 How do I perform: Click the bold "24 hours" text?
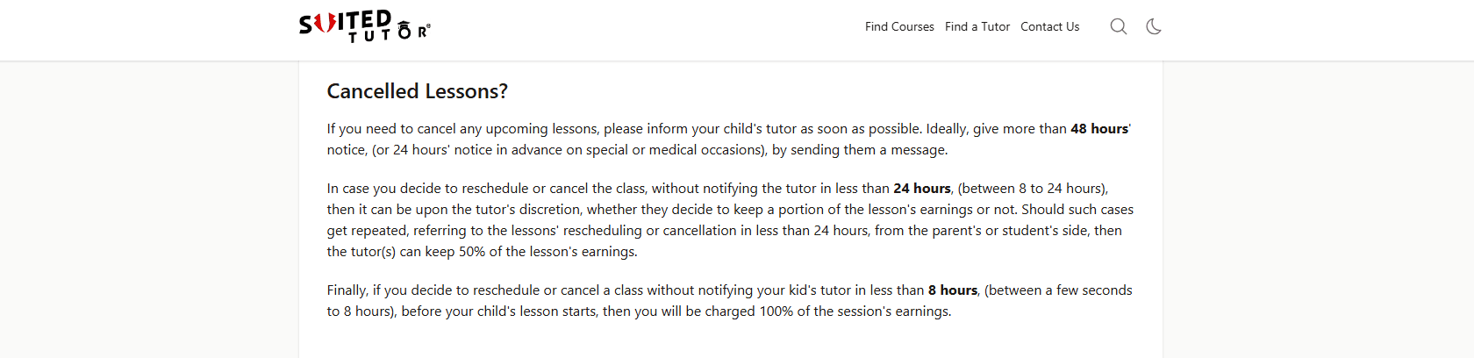(921, 189)
